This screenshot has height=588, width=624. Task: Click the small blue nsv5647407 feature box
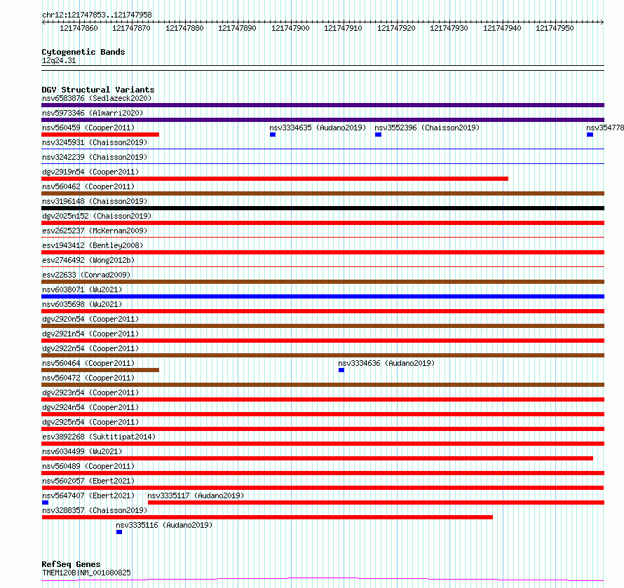(45, 502)
